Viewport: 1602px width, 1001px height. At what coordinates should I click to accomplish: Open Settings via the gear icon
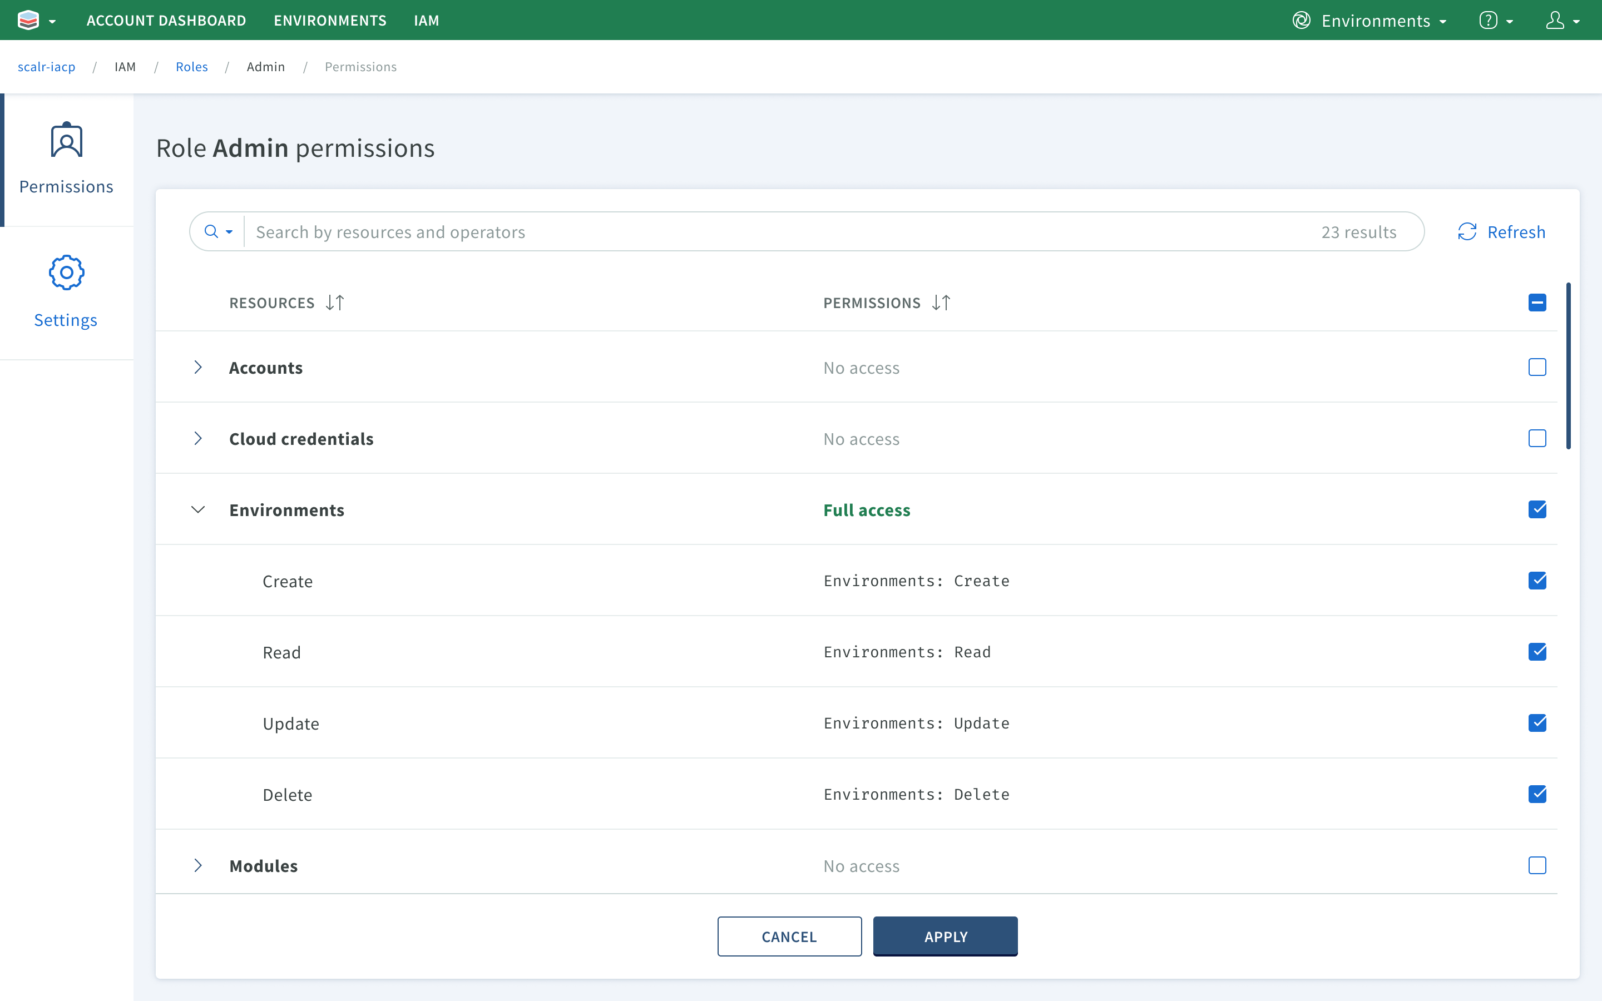[66, 272]
